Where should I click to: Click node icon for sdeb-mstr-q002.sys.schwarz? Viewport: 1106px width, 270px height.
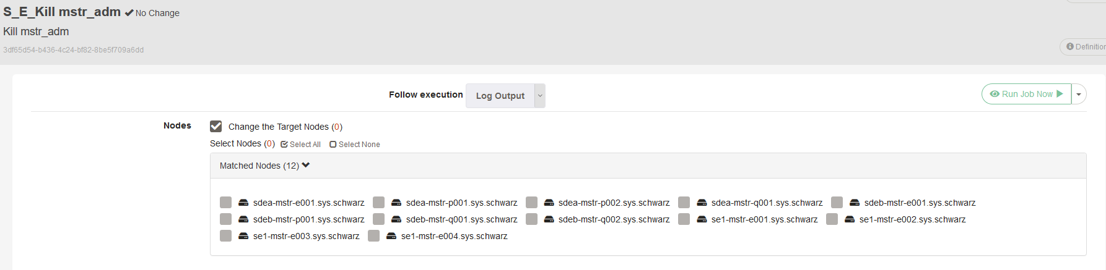click(x=549, y=219)
